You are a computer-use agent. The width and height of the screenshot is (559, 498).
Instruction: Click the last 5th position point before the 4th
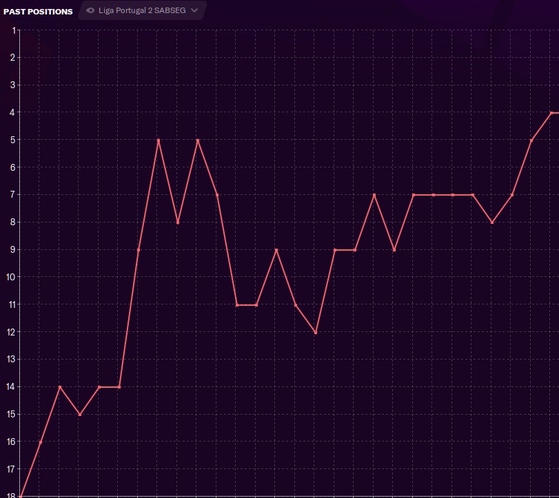(531, 141)
